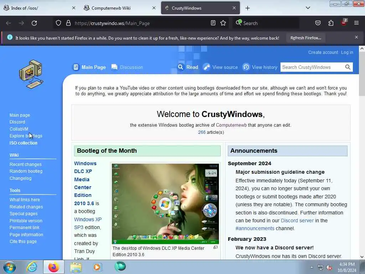Open Page information tool link
Image resolution: width=365 pixels, height=274 pixels.
26,235
